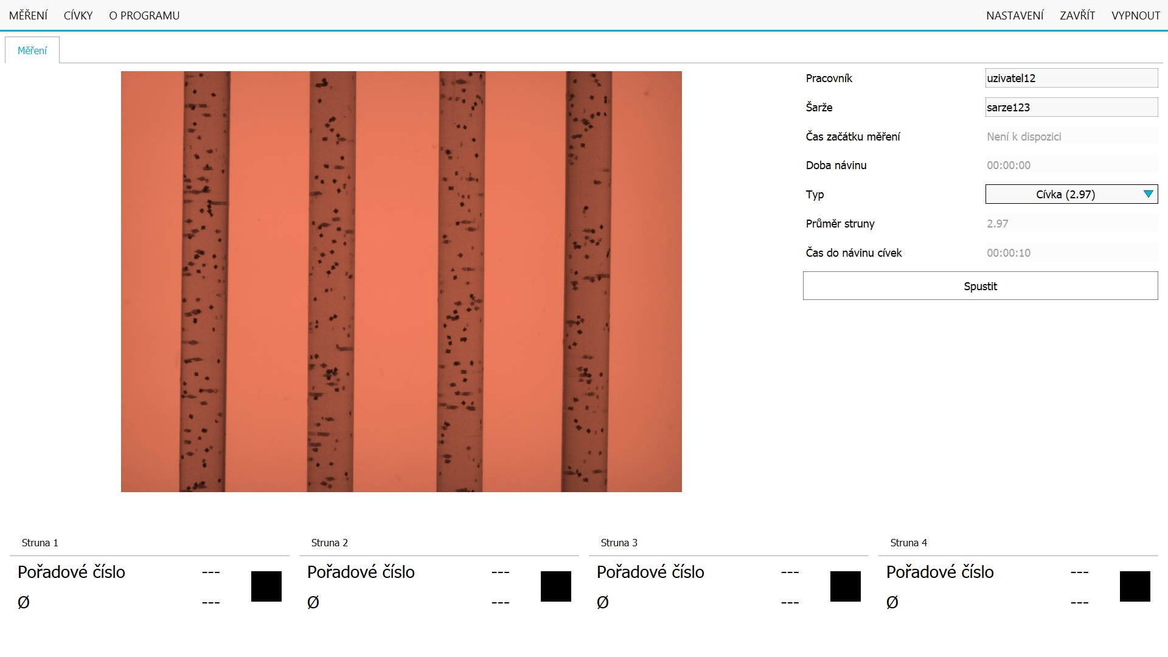Click Pořadové číslo label under Struna 4
The width and height of the screenshot is (1168, 657).
point(940,572)
